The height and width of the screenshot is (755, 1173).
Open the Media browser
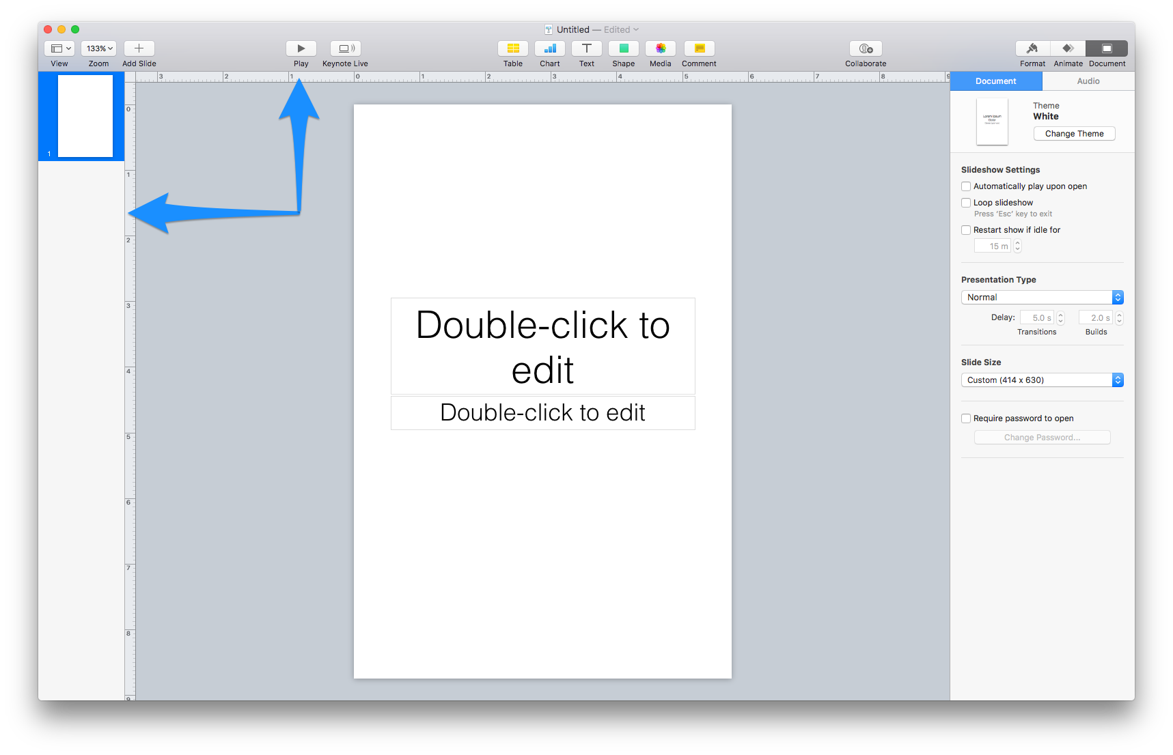pos(660,48)
